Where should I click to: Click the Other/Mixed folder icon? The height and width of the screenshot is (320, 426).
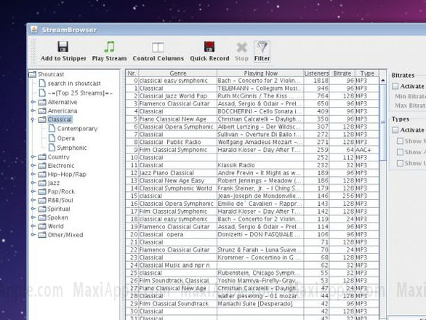(x=42, y=235)
